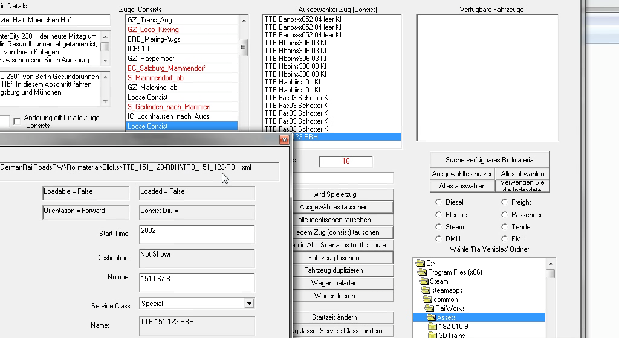Click 'Alles abwählen' button
This screenshot has height=338, width=619.
click(x=522, y=174)
